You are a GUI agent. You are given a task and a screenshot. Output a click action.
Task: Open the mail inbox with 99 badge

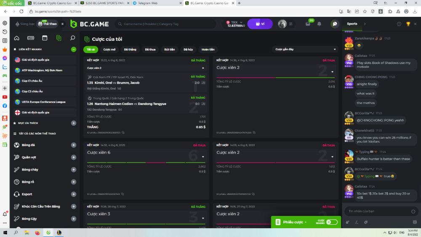308,24
